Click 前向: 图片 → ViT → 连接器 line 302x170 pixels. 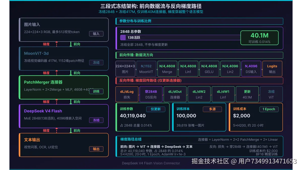click(156, 147)
